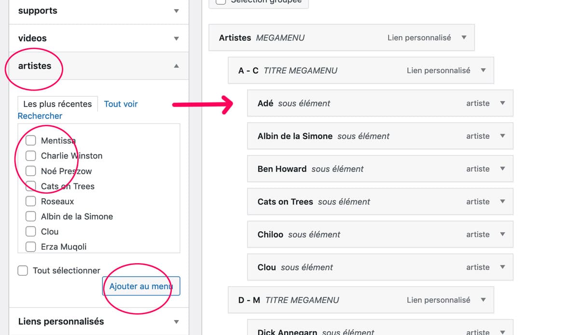Screen dimensions: 579x335
Task: Expand the Artistes MEGAMENU item arrow
Action: coord(464,38)
